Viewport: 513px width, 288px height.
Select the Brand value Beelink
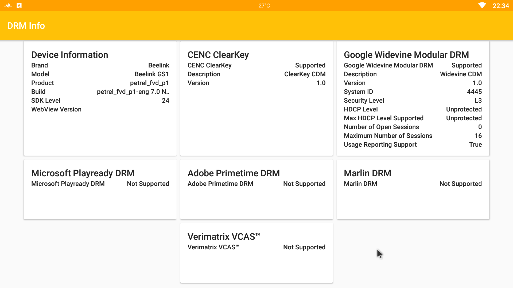[159, 65]
